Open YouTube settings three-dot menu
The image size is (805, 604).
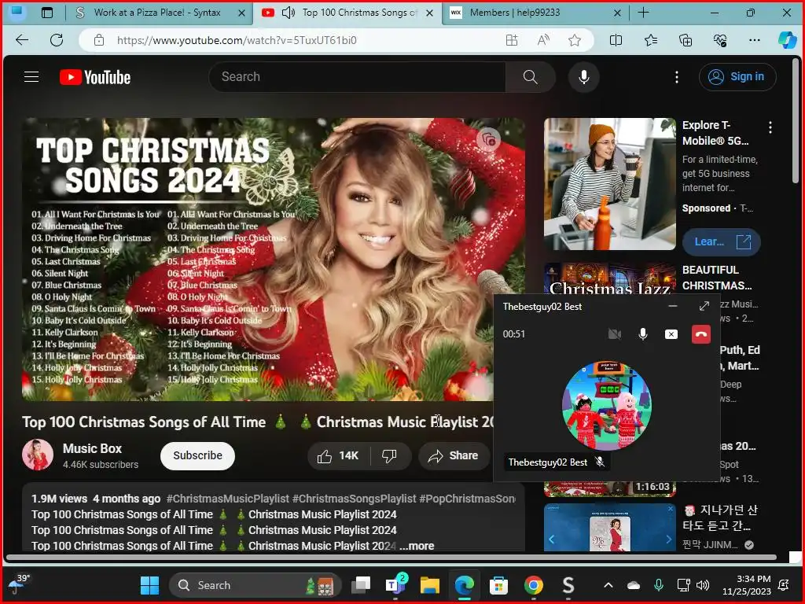pyautogui.click(x=677, y=77)
